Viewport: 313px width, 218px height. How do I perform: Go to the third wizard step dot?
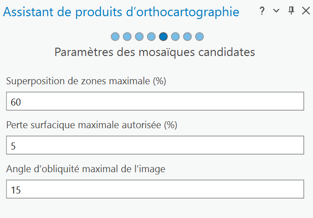tap(139, 37)
